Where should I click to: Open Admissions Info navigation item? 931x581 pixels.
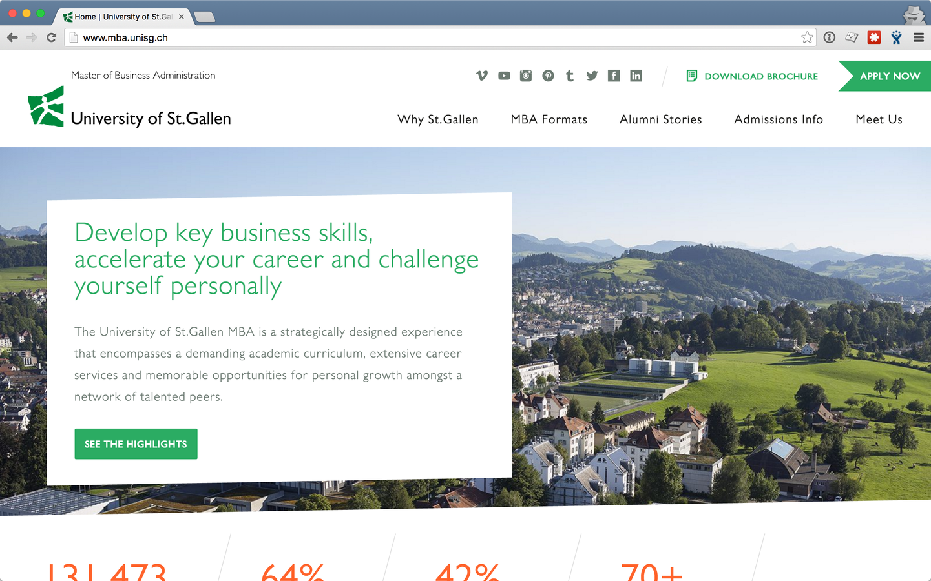pyautogui.click(x=779, y=119)
